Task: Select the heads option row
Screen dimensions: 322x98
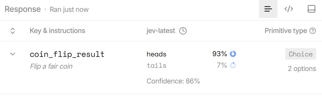Action: point(191,54)
